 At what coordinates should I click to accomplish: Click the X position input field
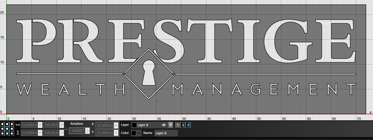point(104,125)
